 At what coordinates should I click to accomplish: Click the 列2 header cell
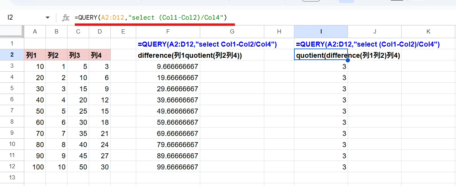[x=56, y=55]
